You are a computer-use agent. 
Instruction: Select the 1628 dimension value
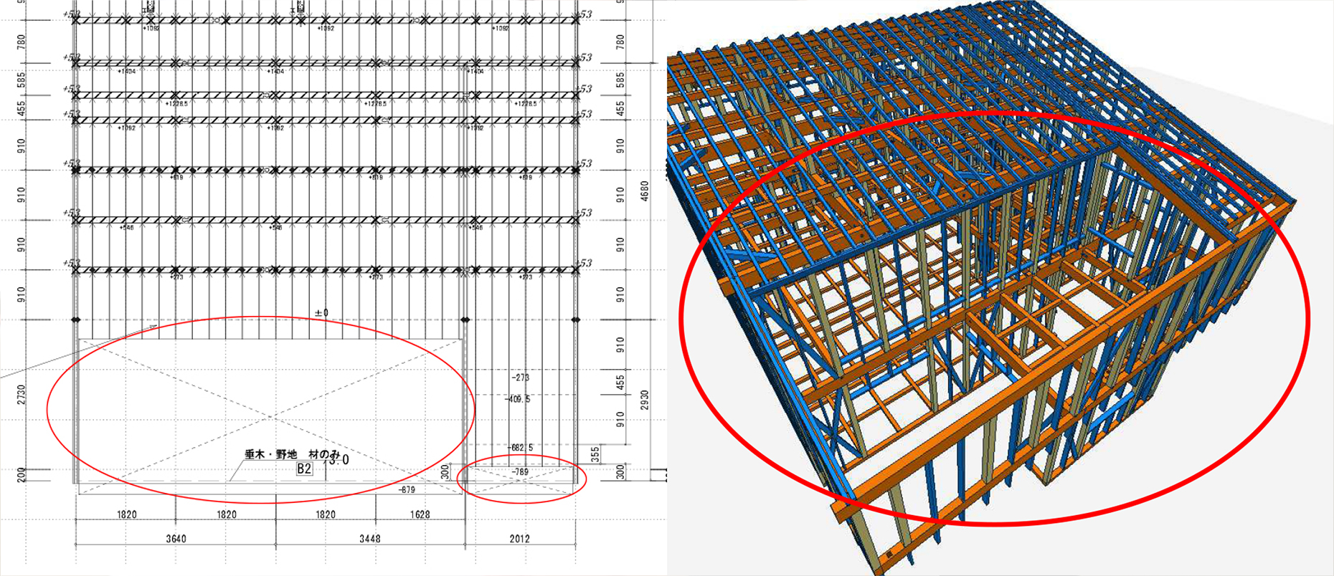click(420, 514)
